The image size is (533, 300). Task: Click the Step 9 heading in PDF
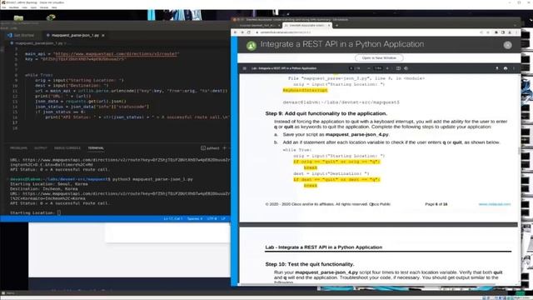(326, 113)
